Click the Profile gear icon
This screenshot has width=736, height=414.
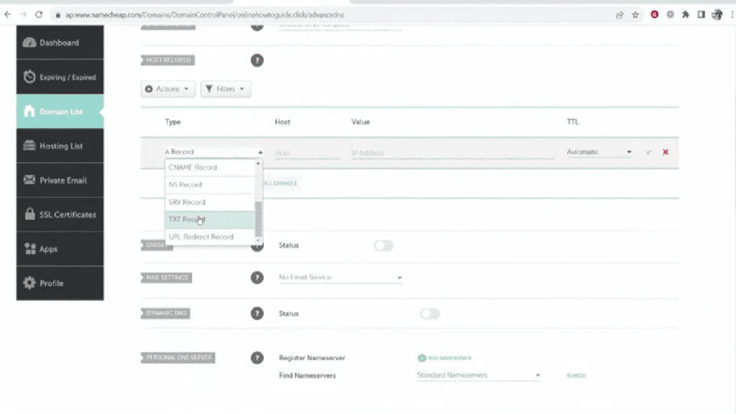(x=29, y=283)
